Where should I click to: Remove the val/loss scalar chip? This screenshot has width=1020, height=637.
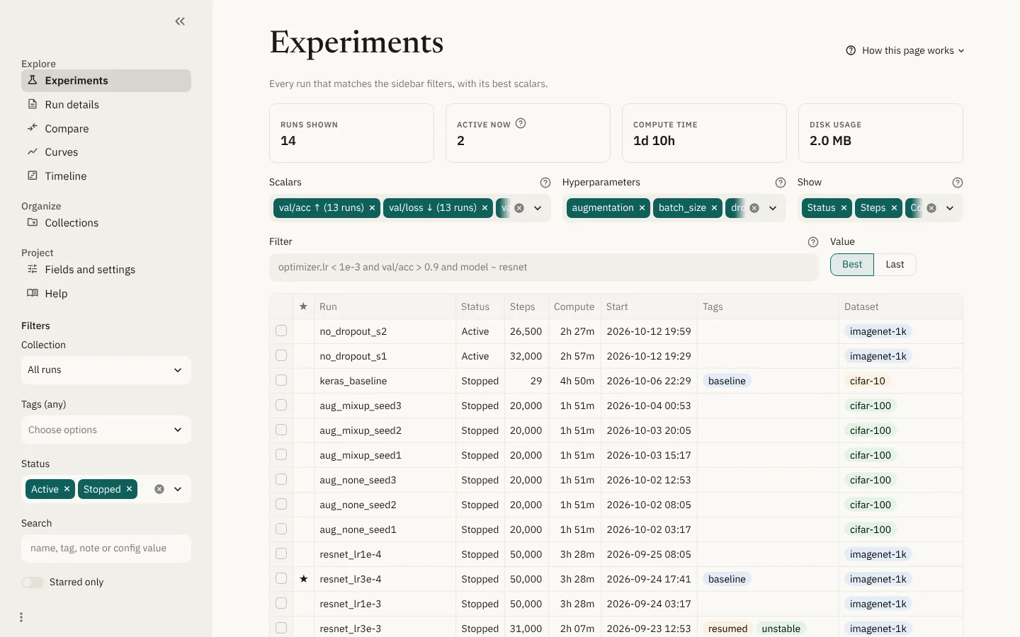tap(484, 208)
